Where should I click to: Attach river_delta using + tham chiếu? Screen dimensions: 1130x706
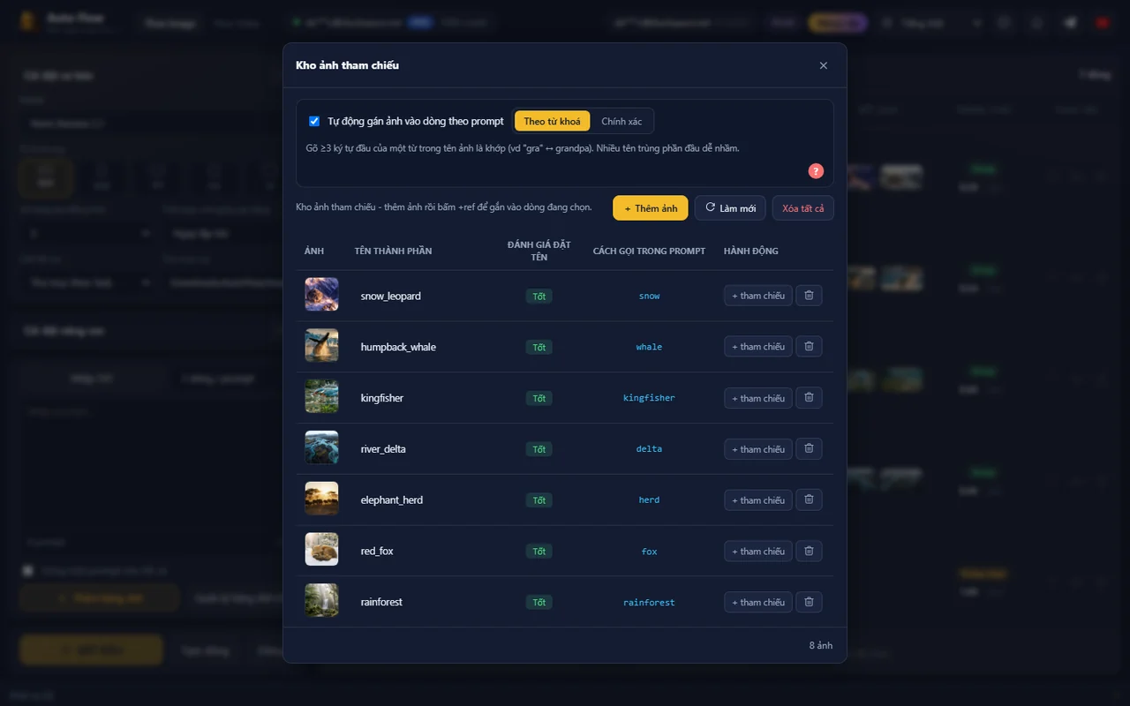758,449
